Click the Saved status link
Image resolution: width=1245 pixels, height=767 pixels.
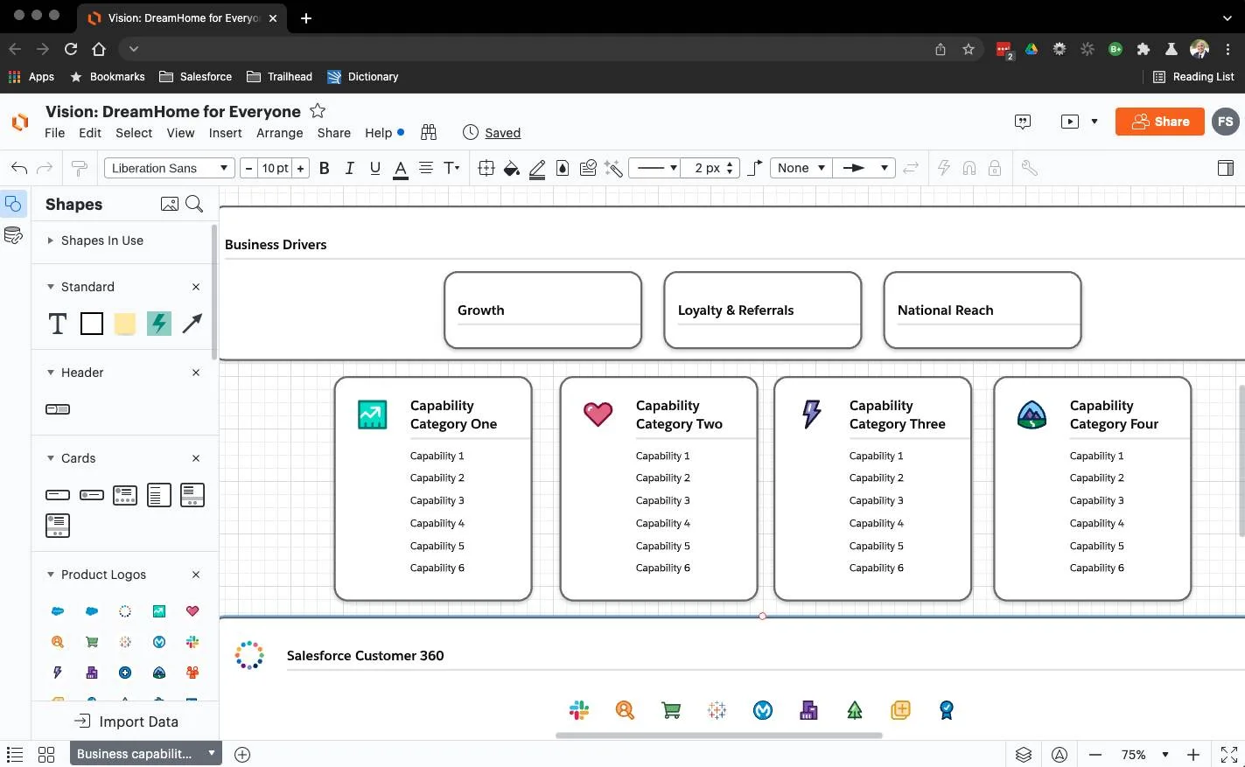click(503, 133)
